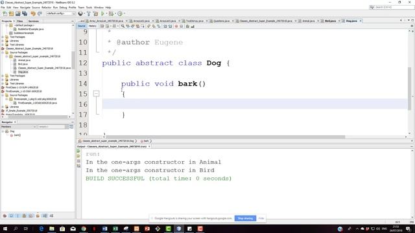Viewport: 415px width, 233px height.
Task: Select the Dog class node in Navigator
Action: click(x=12, y=131)
